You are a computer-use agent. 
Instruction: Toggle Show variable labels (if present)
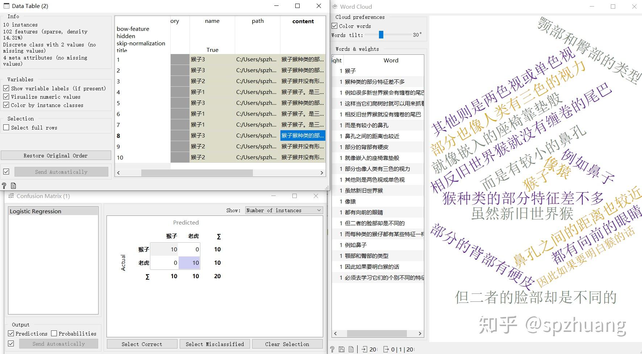click(6, 88)
